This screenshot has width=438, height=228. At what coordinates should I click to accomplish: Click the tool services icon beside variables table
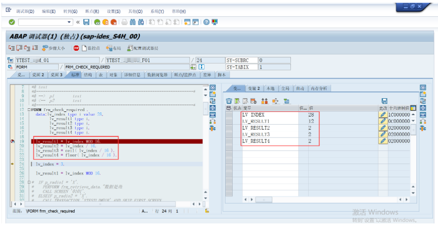pyautogui.click(x=423, y=128)
